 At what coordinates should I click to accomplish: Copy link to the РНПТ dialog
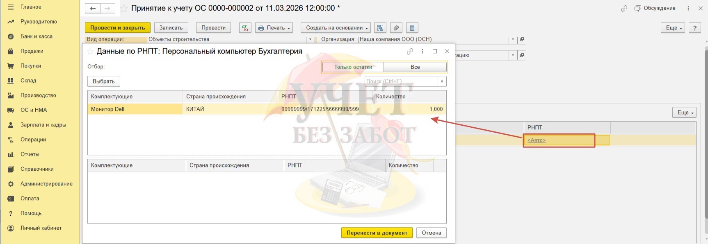tap(410, 52)
